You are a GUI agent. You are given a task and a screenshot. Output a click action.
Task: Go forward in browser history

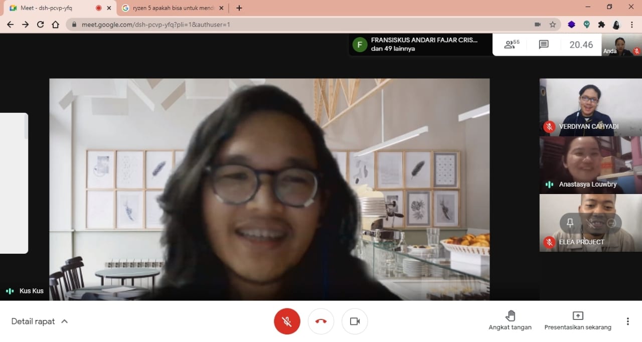point(25,24)
